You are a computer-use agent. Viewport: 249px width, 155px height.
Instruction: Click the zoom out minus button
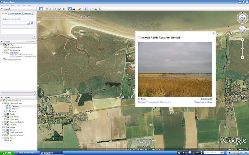[242, 58]
